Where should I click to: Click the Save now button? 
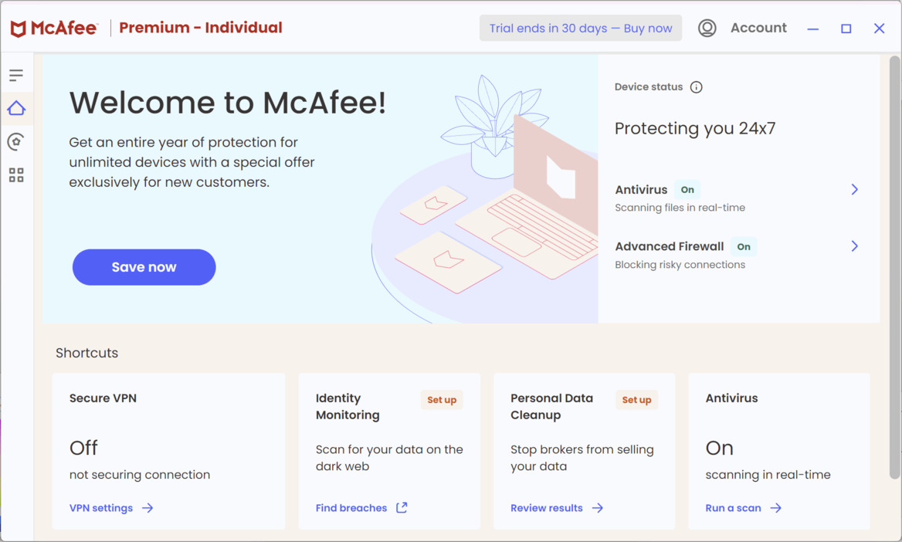144,267
